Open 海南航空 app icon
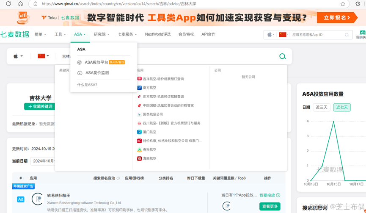366x213 pixels. 139,158
